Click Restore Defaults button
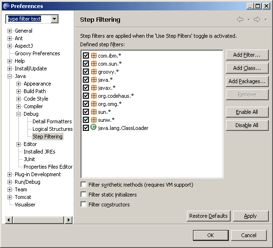The height and width of the screenshot is (248, 273). [209, 216]
